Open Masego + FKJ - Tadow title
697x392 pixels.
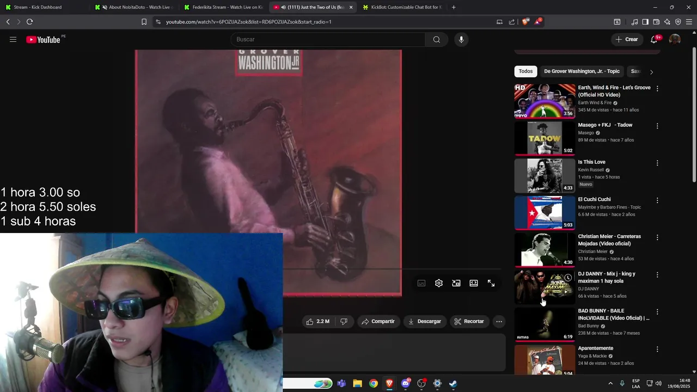[x=605, y=125]
